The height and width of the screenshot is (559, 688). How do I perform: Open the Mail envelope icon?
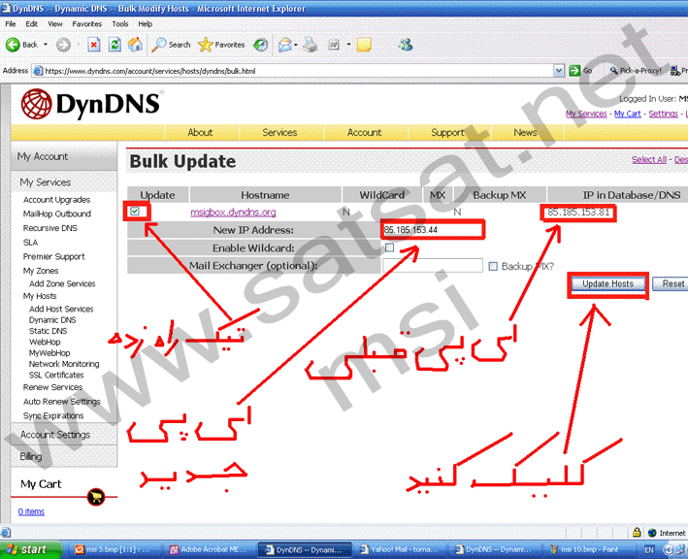pos(285,45)
